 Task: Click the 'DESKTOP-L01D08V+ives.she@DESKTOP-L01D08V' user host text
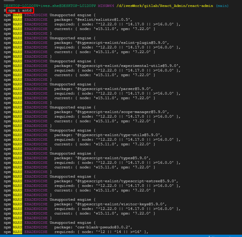(50, 6)
